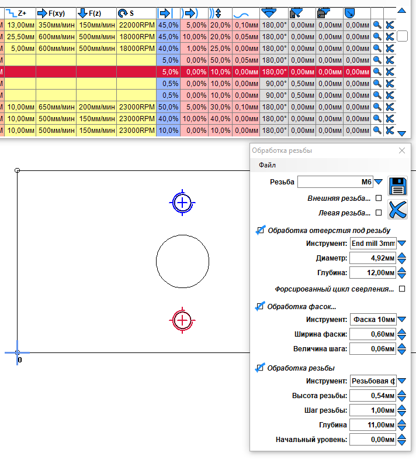Viewport: 416px width, 459px height.
Task: Click hole Глубина 12,00мм field
Action: [x=373, y=273]
